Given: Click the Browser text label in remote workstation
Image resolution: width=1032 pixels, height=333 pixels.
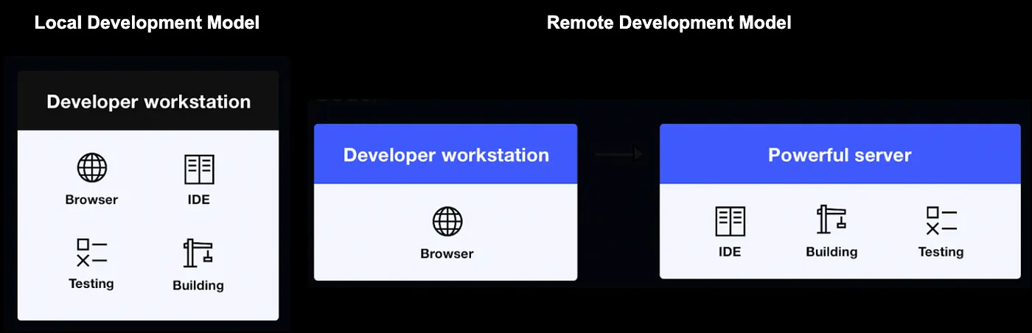Looking at the screenshot, I should pos(447,253).
